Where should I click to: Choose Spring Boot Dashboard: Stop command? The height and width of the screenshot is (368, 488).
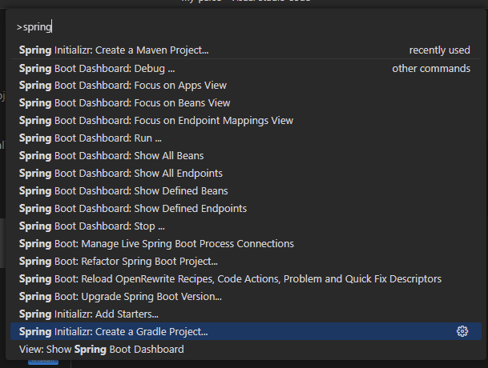246,226
